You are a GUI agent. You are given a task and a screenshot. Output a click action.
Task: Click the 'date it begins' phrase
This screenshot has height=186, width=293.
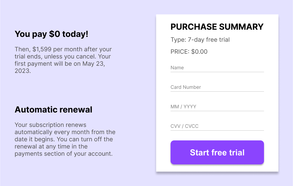35,139
